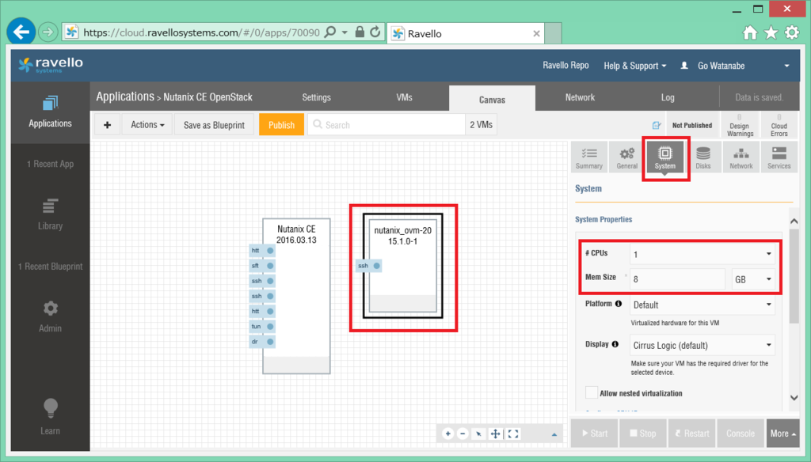Open the Platform Default dropdown

(702, 305)
